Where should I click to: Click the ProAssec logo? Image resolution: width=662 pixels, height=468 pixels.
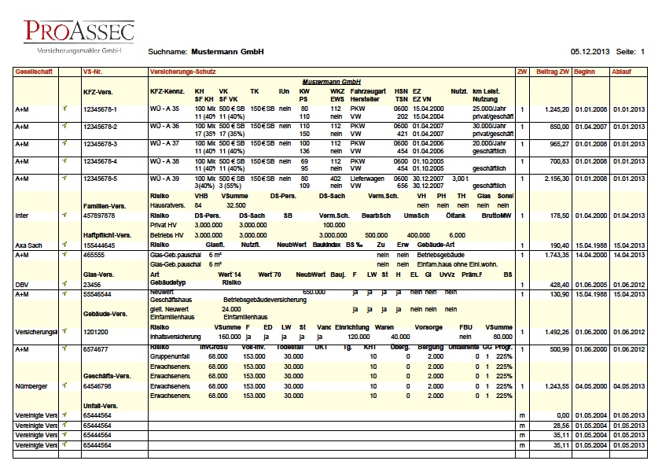point(79,36)
